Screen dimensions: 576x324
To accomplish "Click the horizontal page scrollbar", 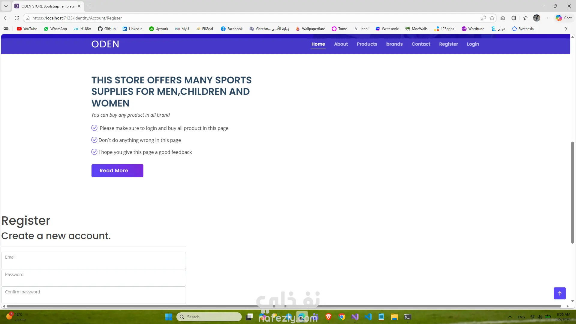I will click(282, 306).
